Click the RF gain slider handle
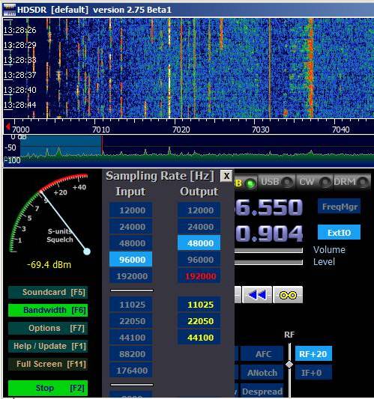Screen dimensions: 374x399 click(x=289, y=365)
